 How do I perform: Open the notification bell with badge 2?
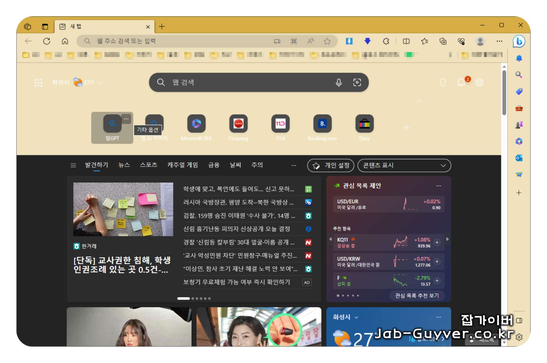click(461, 82)
